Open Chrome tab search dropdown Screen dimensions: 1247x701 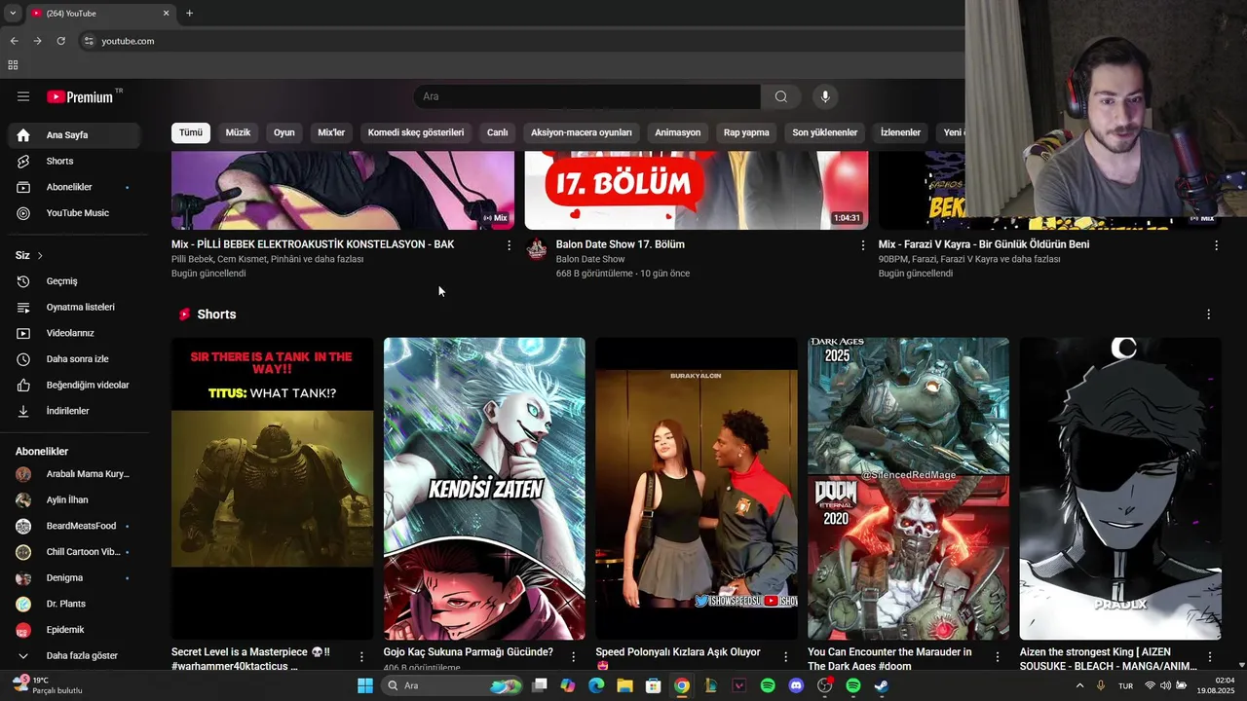[x=13, y=13]
